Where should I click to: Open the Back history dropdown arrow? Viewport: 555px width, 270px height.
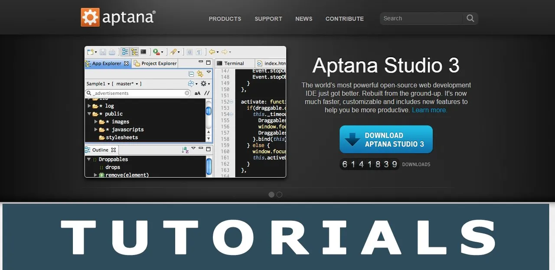pyautogui.click(x=217, y=52)
